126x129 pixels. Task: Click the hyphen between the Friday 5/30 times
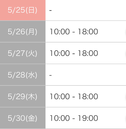click(74, 119)
